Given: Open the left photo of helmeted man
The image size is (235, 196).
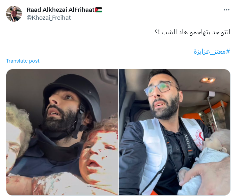Looking at the screenshot, I should pyautogui.click(x=62, y=132).
